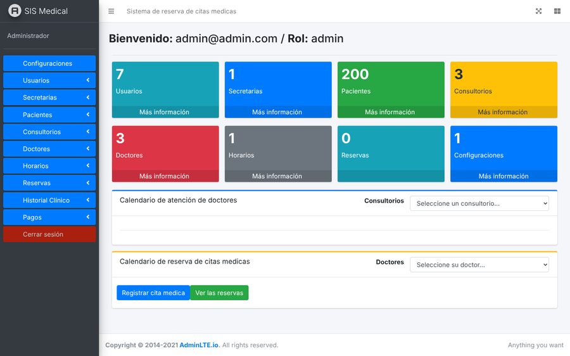The image size is (570, 356).
Task: Click Más información on Pacientes card
Action: click(x=390, y=112)
